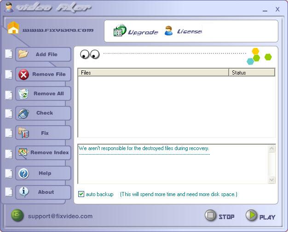Click the Help button label

click(45, 173)
